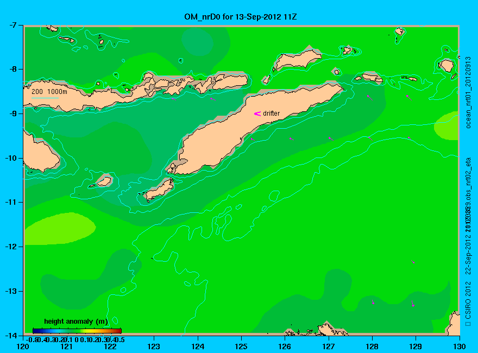Click the vertical 'ocean_nr01_20120913' side text
Viewport: 478px width, 353px height.
(x=469, y=92)
